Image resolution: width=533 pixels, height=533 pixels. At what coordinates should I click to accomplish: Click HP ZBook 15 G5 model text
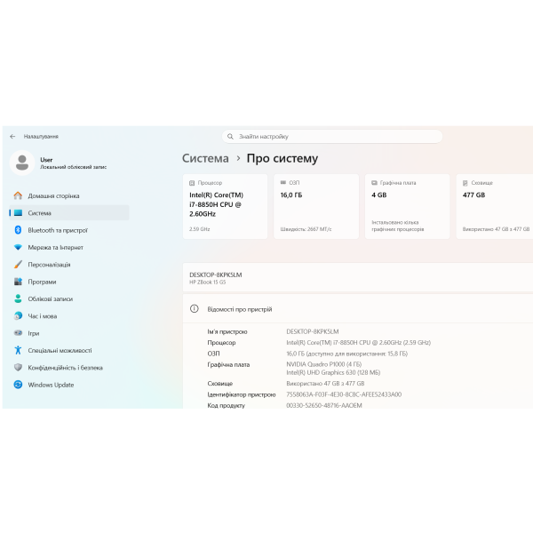tap(207, 282)
